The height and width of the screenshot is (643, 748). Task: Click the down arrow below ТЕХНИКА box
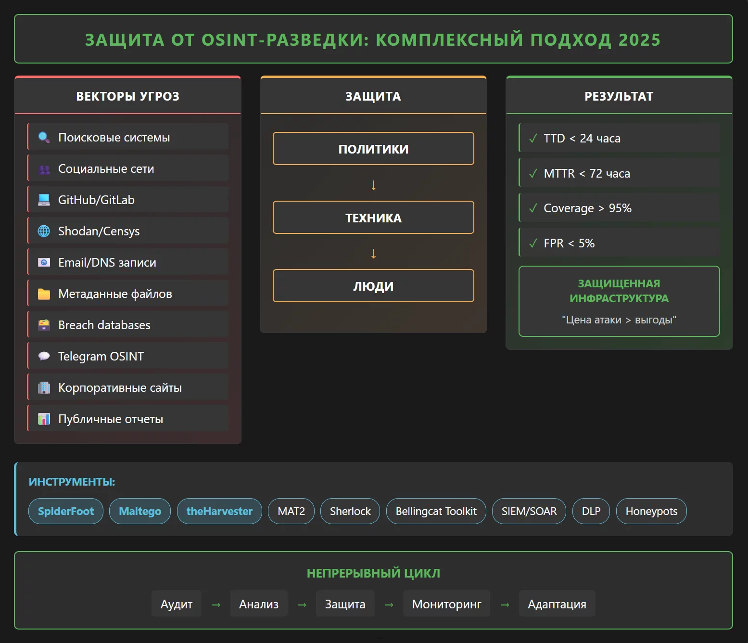pyautogui.click(x=373, y=253)
